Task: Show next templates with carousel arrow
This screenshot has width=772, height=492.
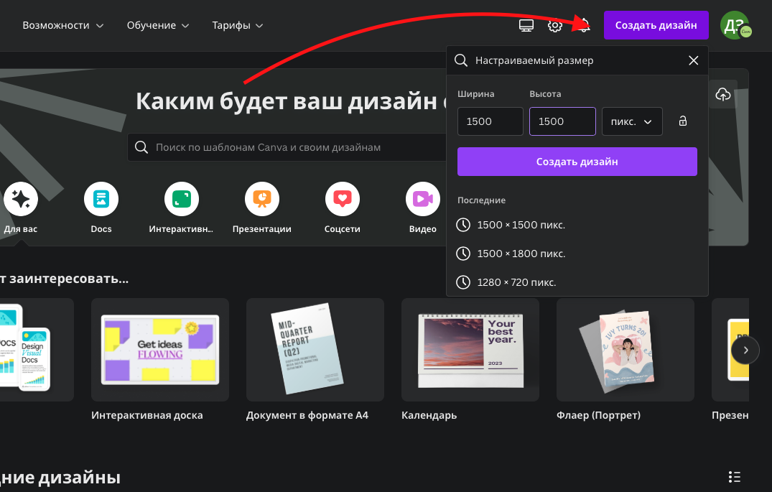Action: (745, 351)
